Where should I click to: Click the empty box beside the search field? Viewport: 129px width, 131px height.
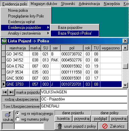(x=8, y=126)
